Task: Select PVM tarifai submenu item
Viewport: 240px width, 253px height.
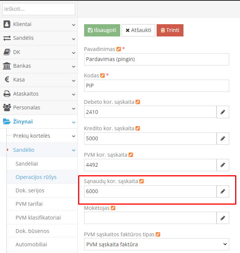Action: coord(29,204)
